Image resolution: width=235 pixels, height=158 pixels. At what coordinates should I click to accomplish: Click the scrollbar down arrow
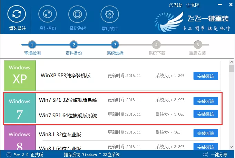point(232,147)
